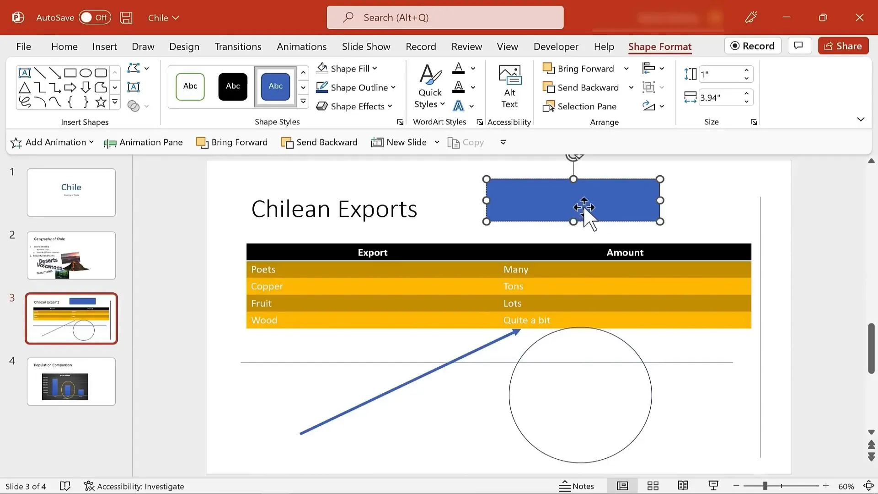
Task: Select slide 4 Population Comparison thumbnail
Action: (71, 381)
